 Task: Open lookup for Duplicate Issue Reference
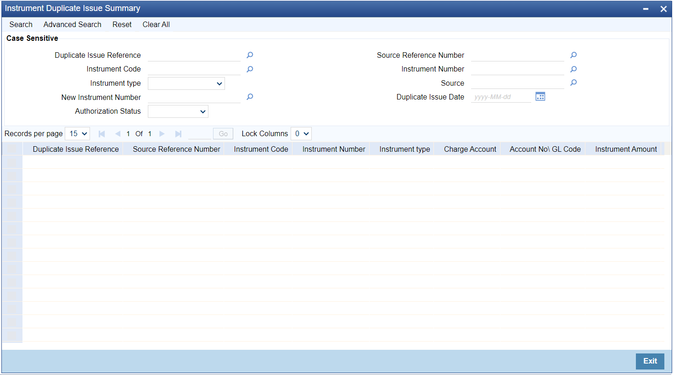pos(250,55)
